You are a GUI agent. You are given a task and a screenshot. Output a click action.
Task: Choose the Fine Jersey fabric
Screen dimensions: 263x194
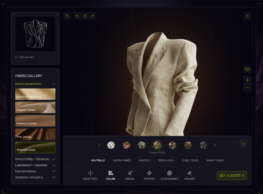(x=35, y=134)
